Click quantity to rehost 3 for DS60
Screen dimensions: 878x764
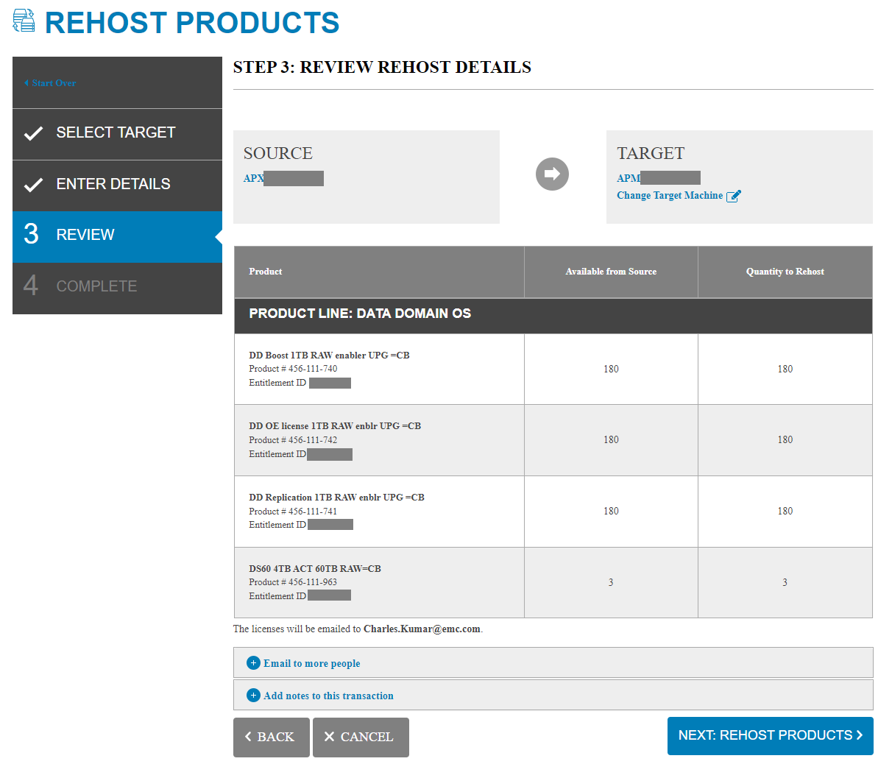[x=785, y=582]
